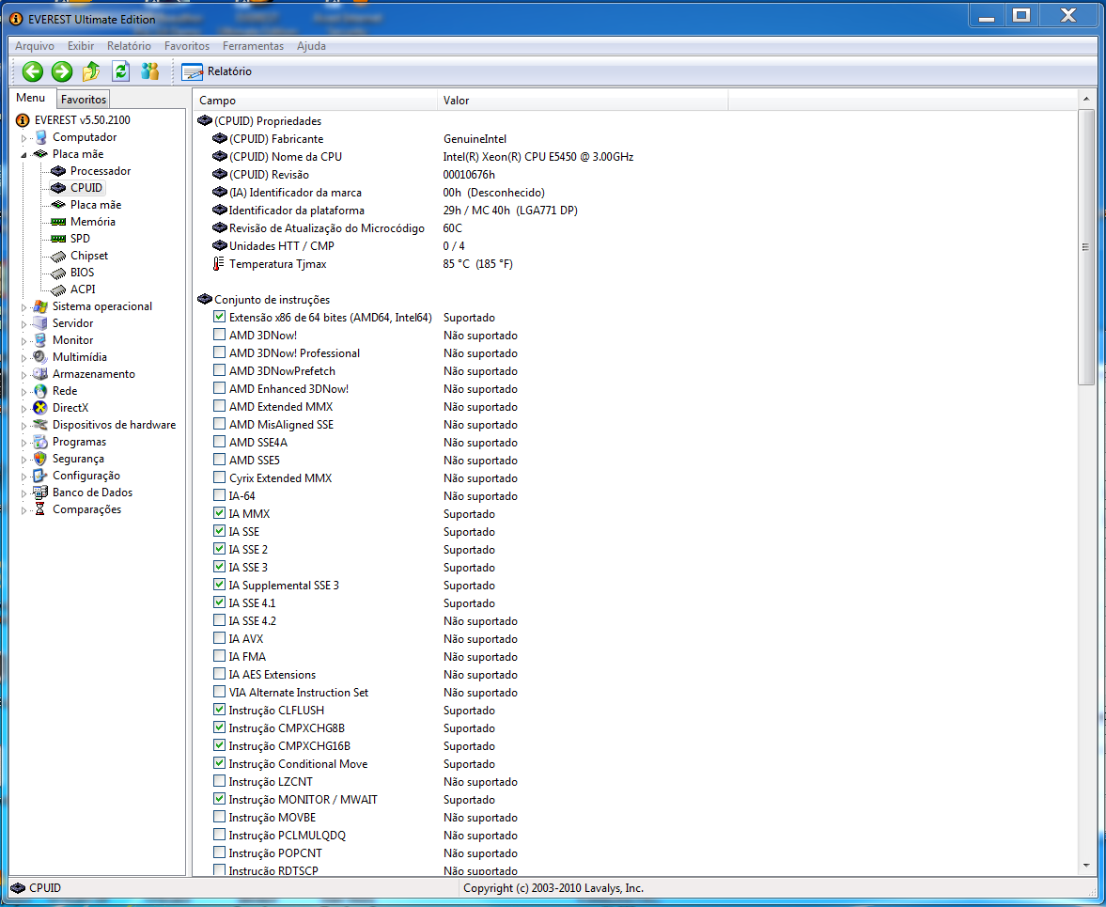
Task: Click the scroll down arrow of the list
Action: pos(1085,866)
